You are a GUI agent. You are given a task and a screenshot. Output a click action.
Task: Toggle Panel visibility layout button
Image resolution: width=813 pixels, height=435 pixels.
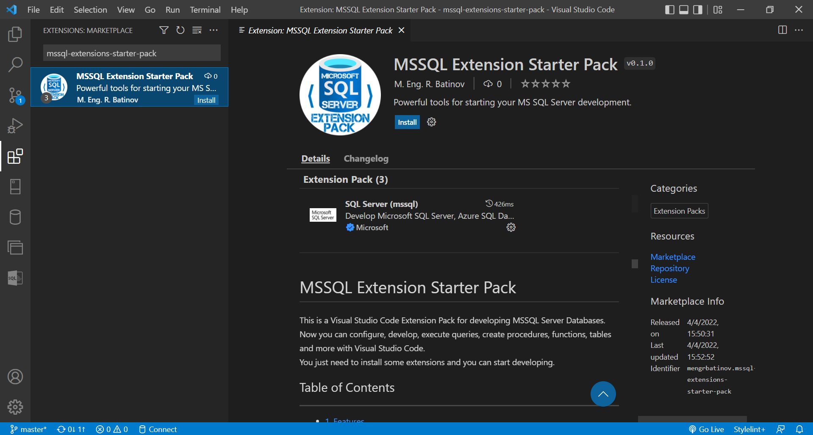684,9
